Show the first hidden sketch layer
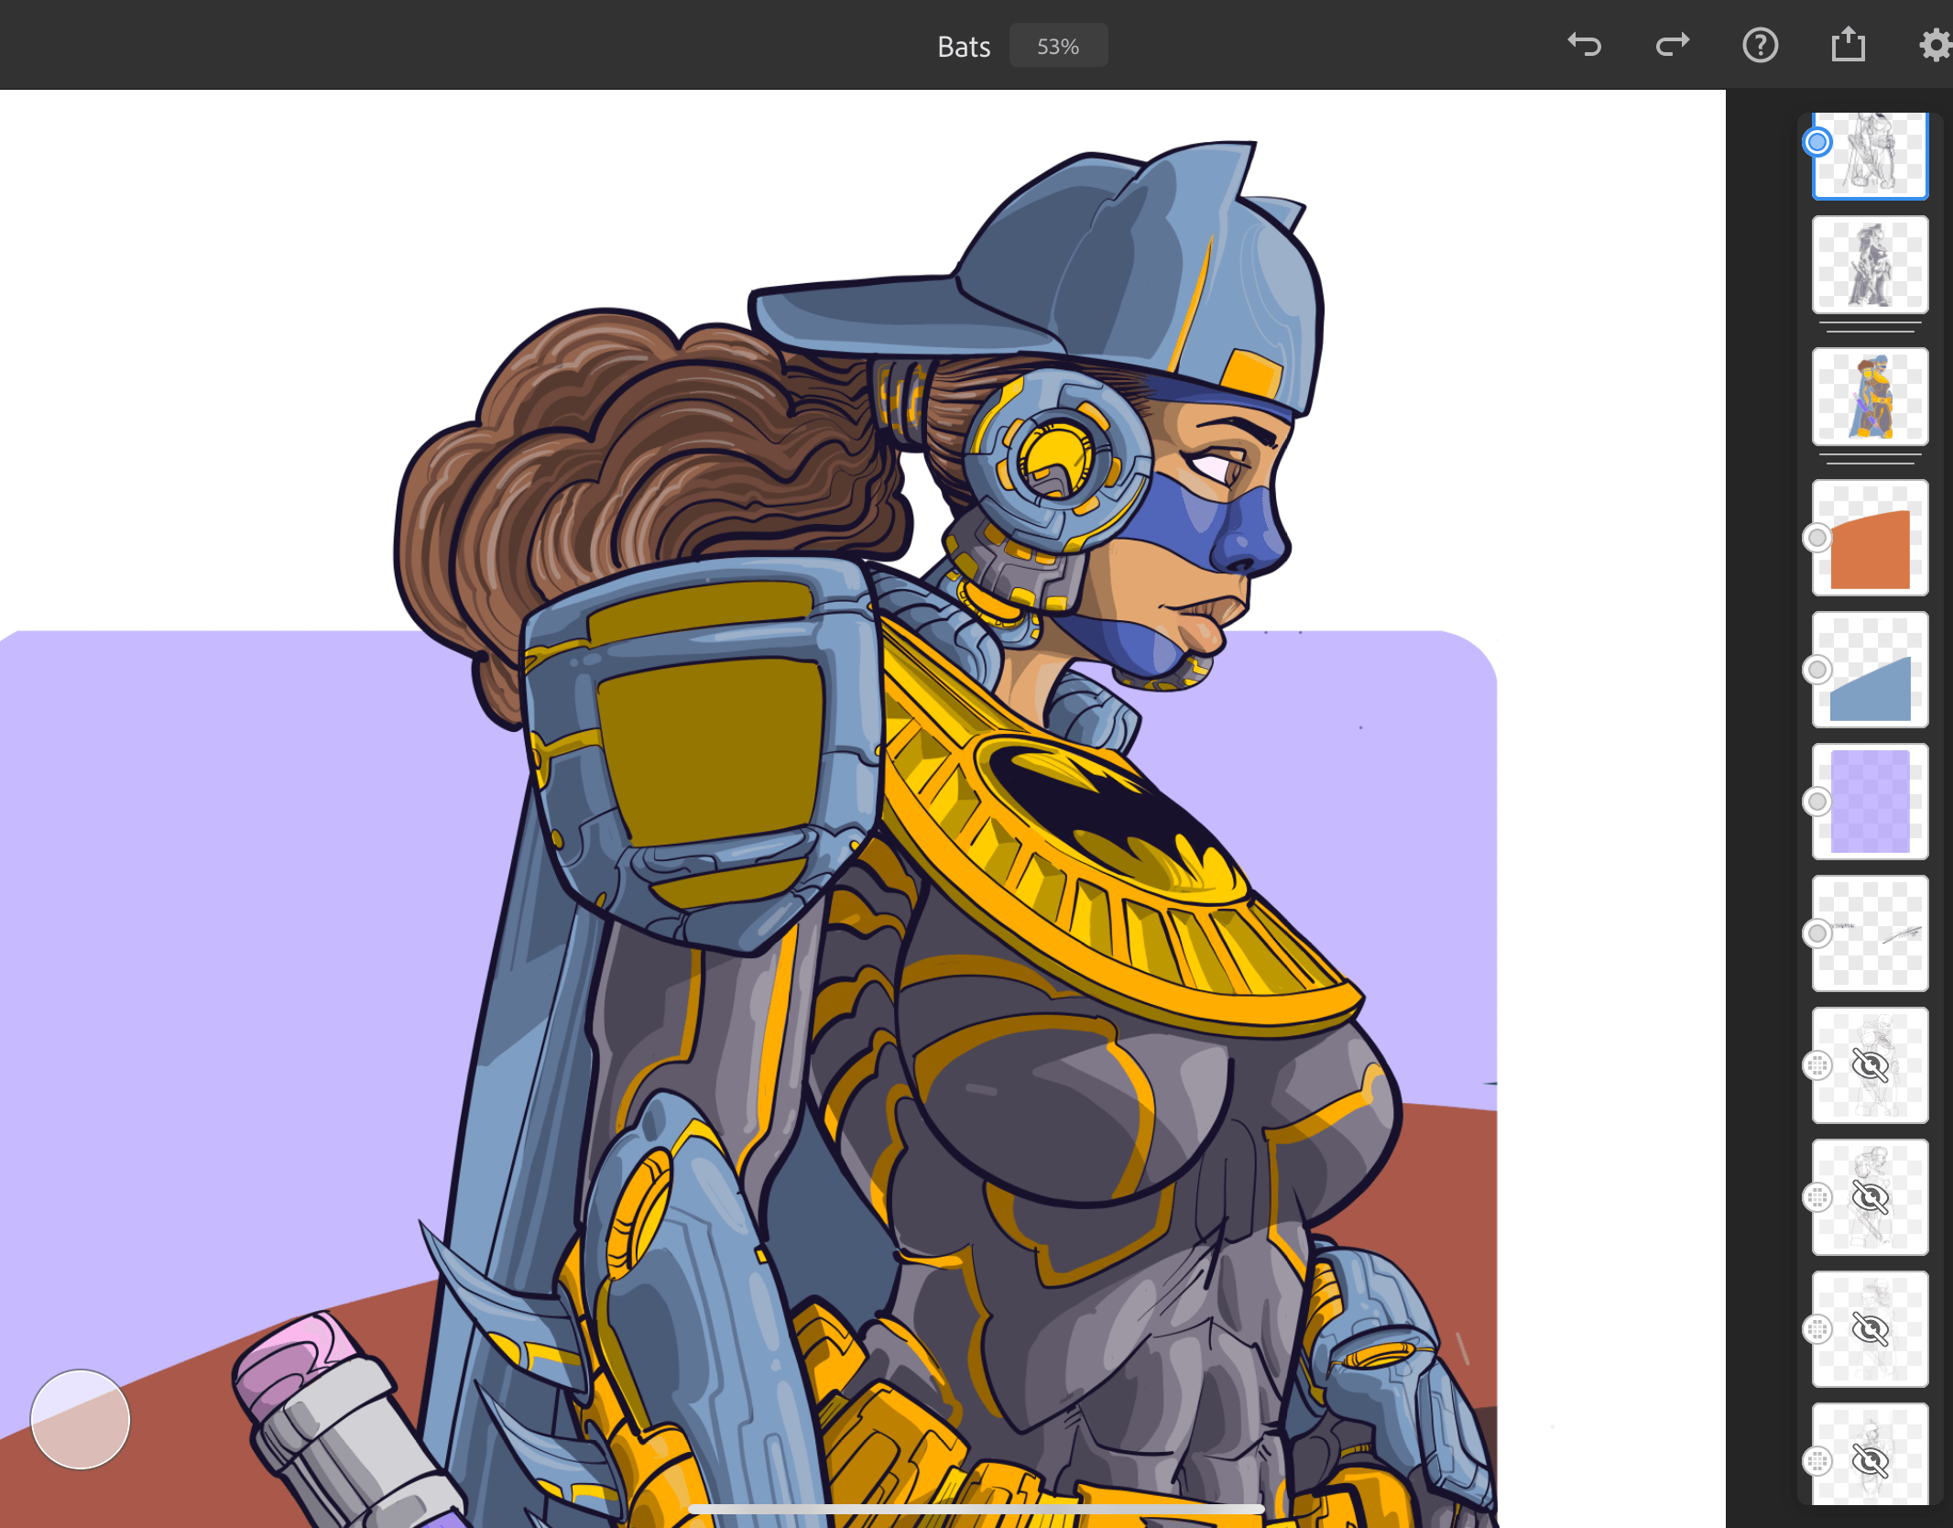1953x1528 pixels. pos(1871,1065)
